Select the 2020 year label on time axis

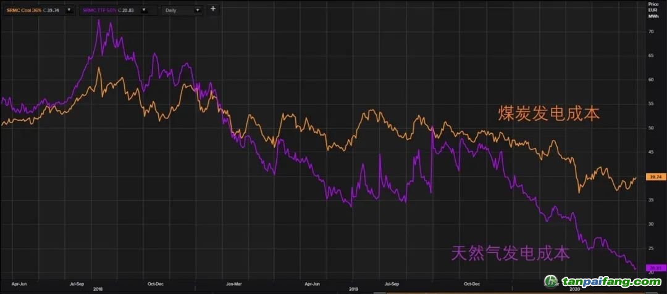pyautogui.click(x=574, y=288)
